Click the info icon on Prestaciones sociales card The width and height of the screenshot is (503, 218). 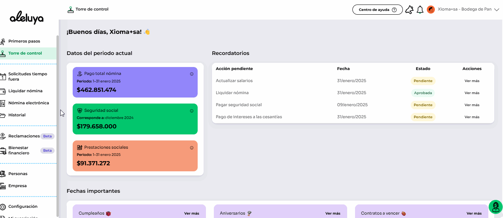coord(192,148)
